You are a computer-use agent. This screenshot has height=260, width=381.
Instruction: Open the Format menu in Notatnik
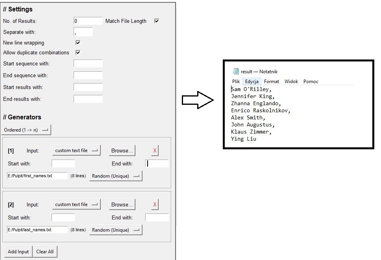click(x=272, y=82)
